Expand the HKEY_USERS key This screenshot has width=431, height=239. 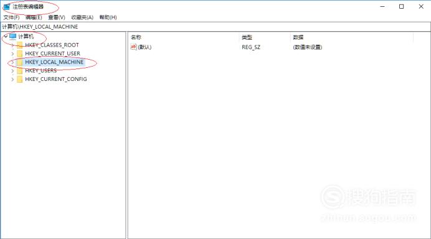click(x=12, y=70)
